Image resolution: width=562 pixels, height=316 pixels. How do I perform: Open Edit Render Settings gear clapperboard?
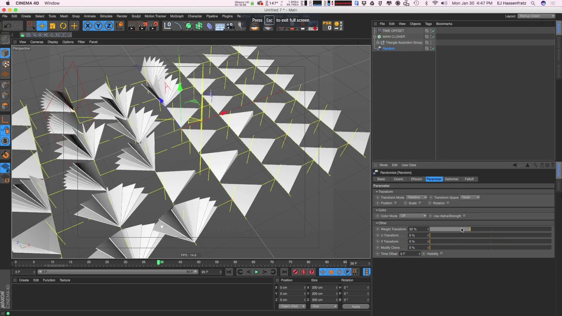coord(153,26)
